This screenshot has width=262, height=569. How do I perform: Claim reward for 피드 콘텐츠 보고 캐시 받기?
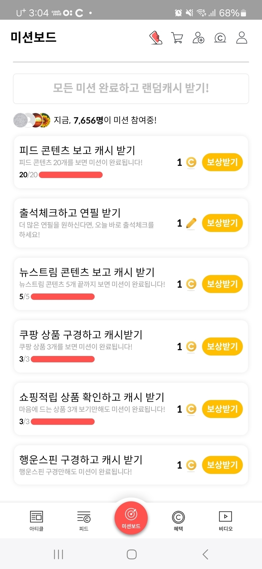(222, 162)
